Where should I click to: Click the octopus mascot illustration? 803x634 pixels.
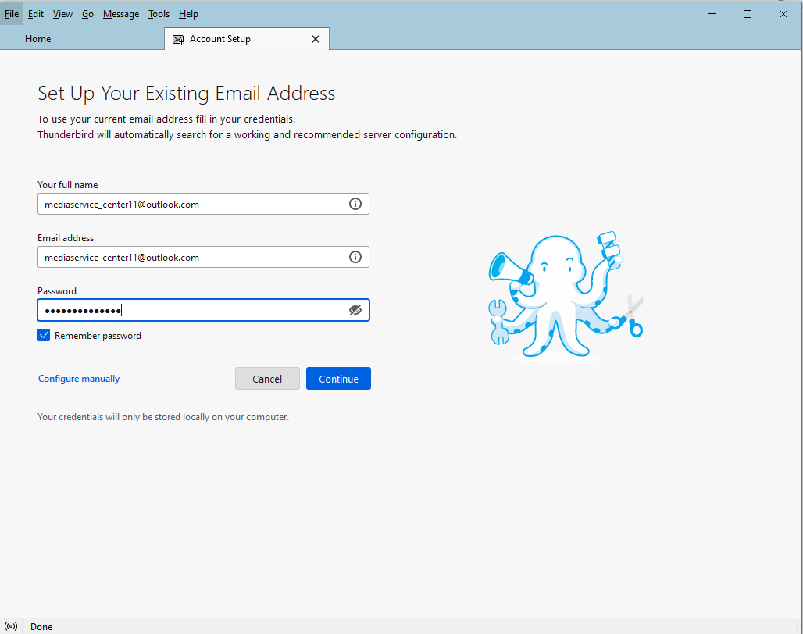tap(566, 296)
